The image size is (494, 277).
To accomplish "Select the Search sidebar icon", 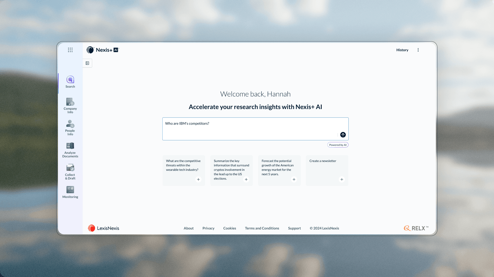I will click(x=70, y=82).
